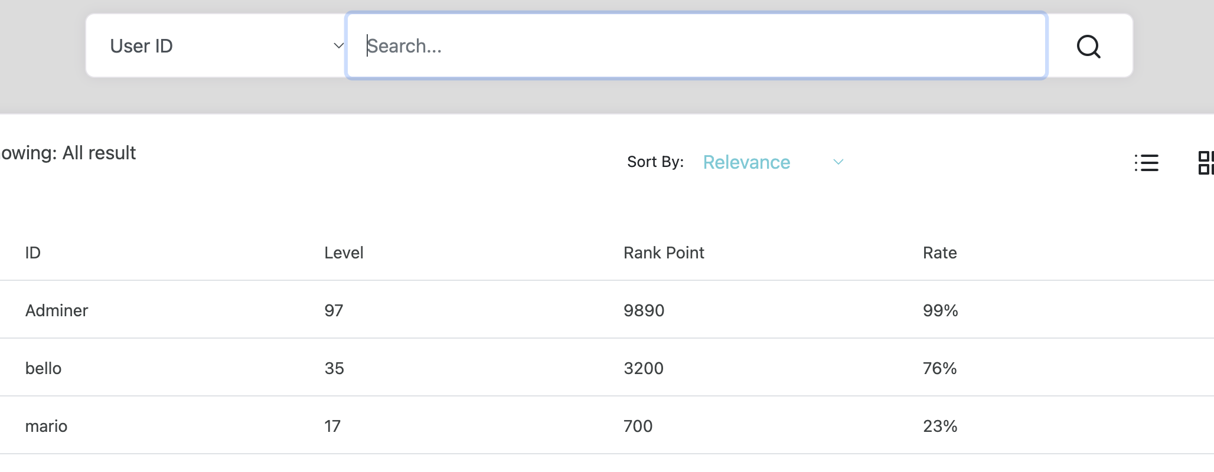Select the bello user row

44,368
